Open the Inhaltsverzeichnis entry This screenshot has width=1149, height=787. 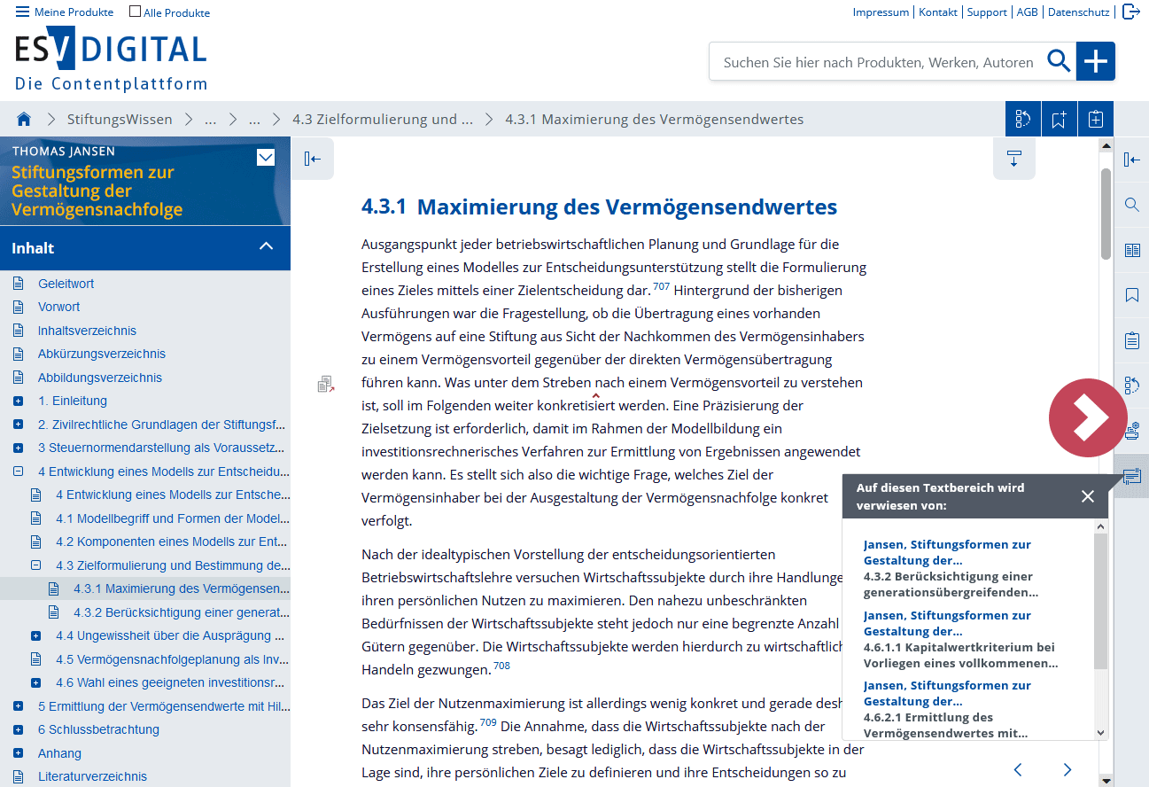(87, 331)
